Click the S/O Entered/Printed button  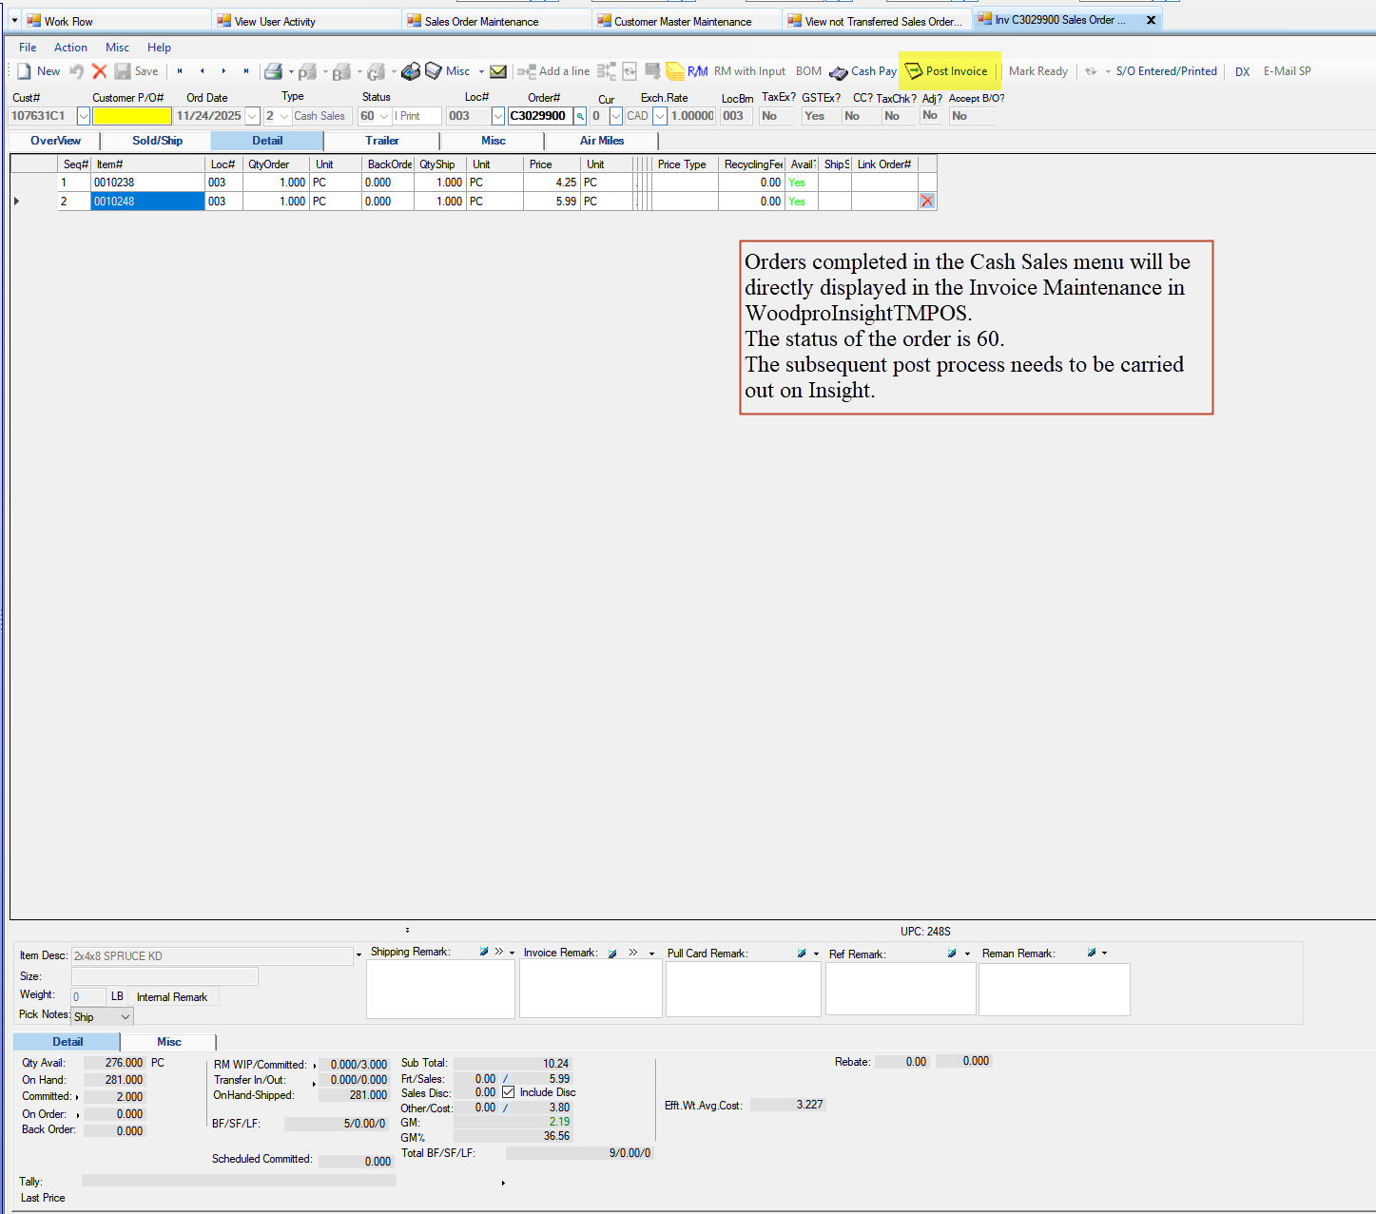coord(1166,71)
